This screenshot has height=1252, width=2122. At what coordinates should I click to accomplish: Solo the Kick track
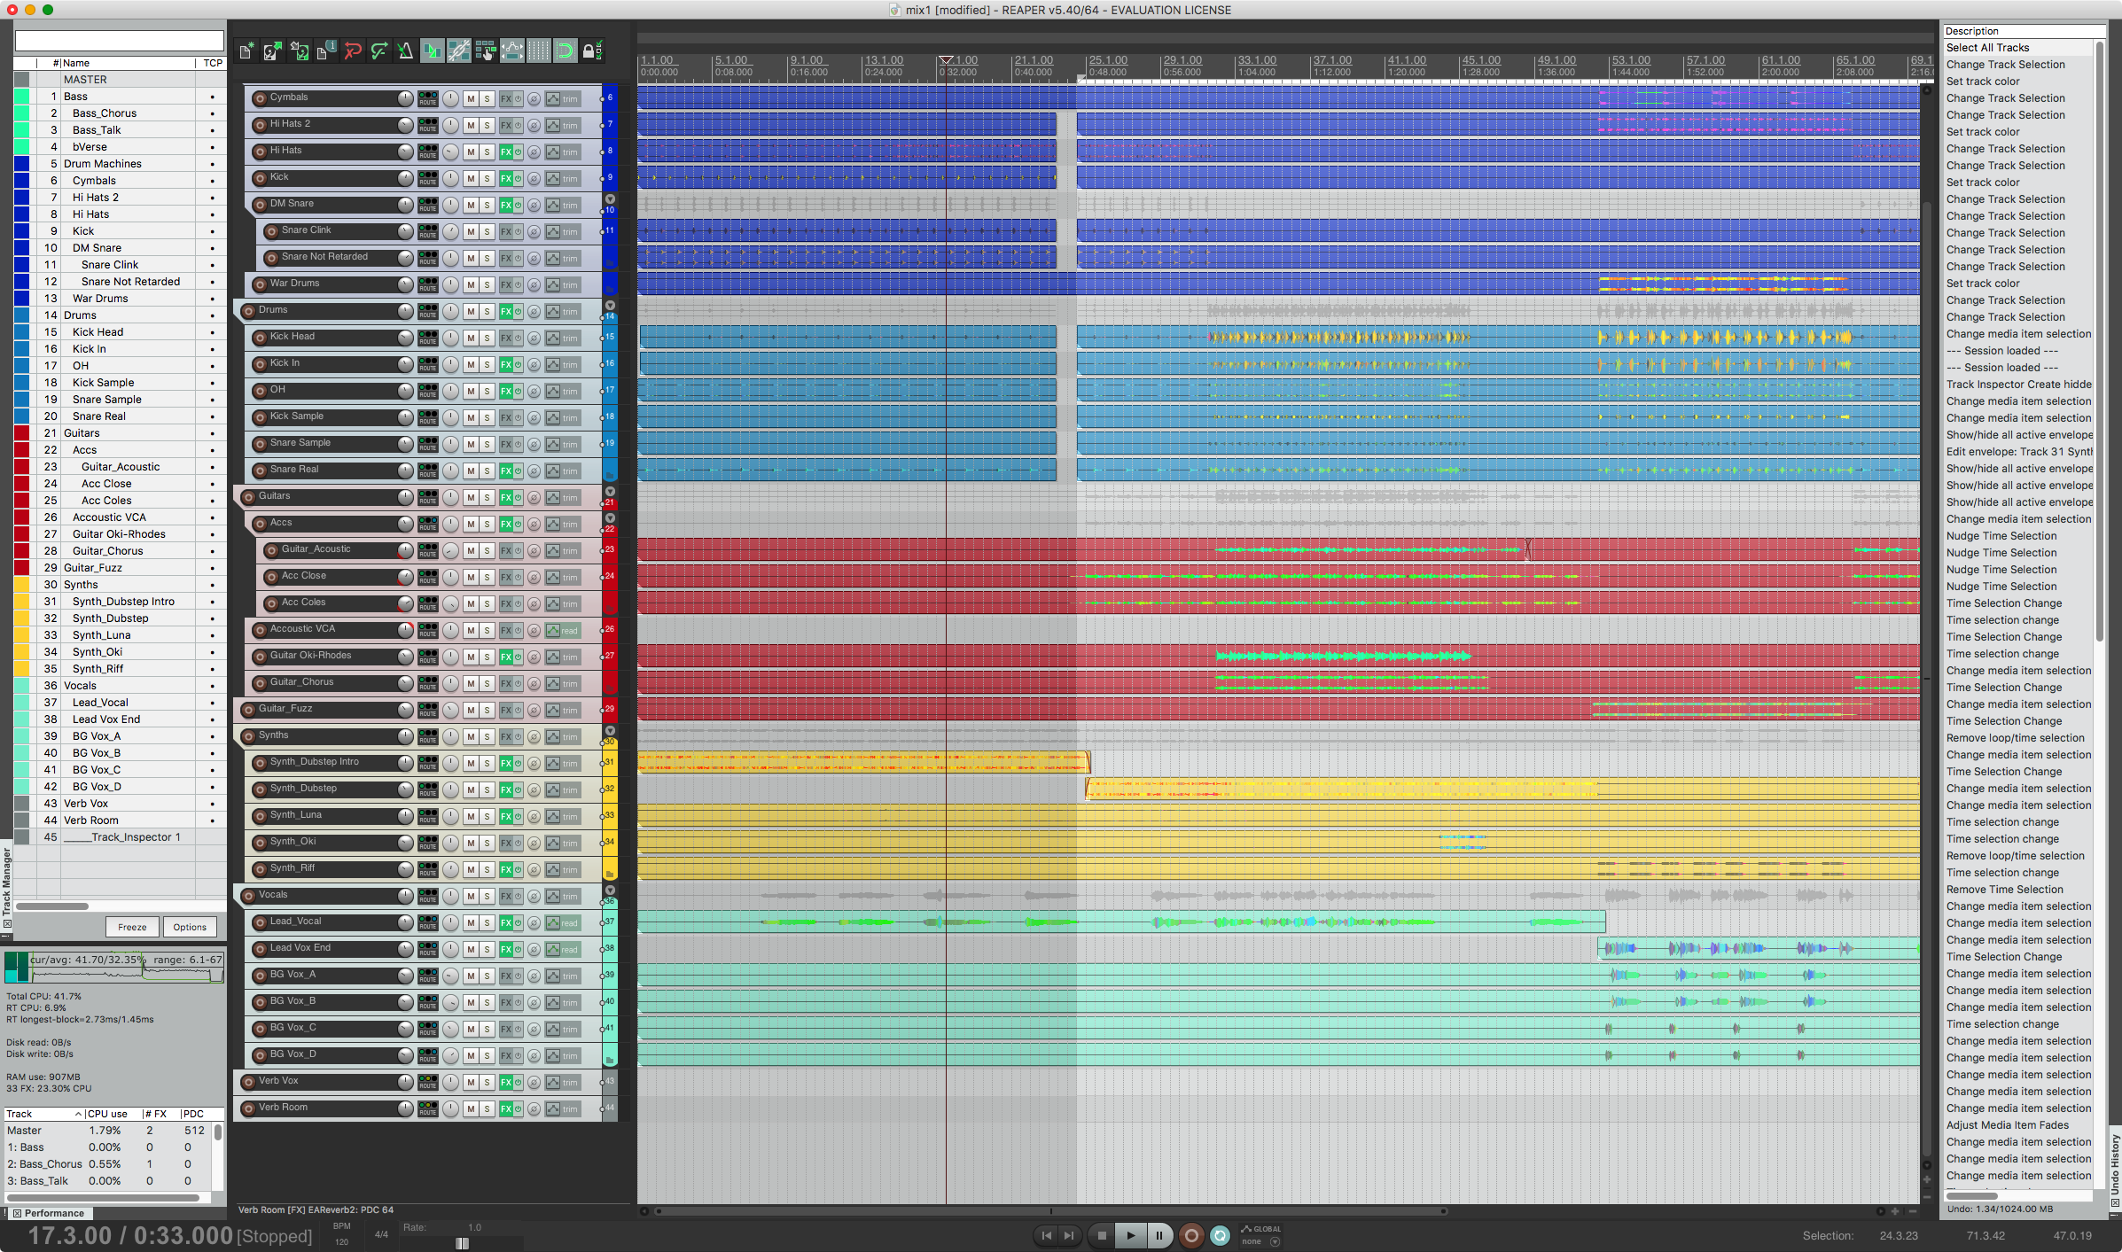click(x=487, y=178)
